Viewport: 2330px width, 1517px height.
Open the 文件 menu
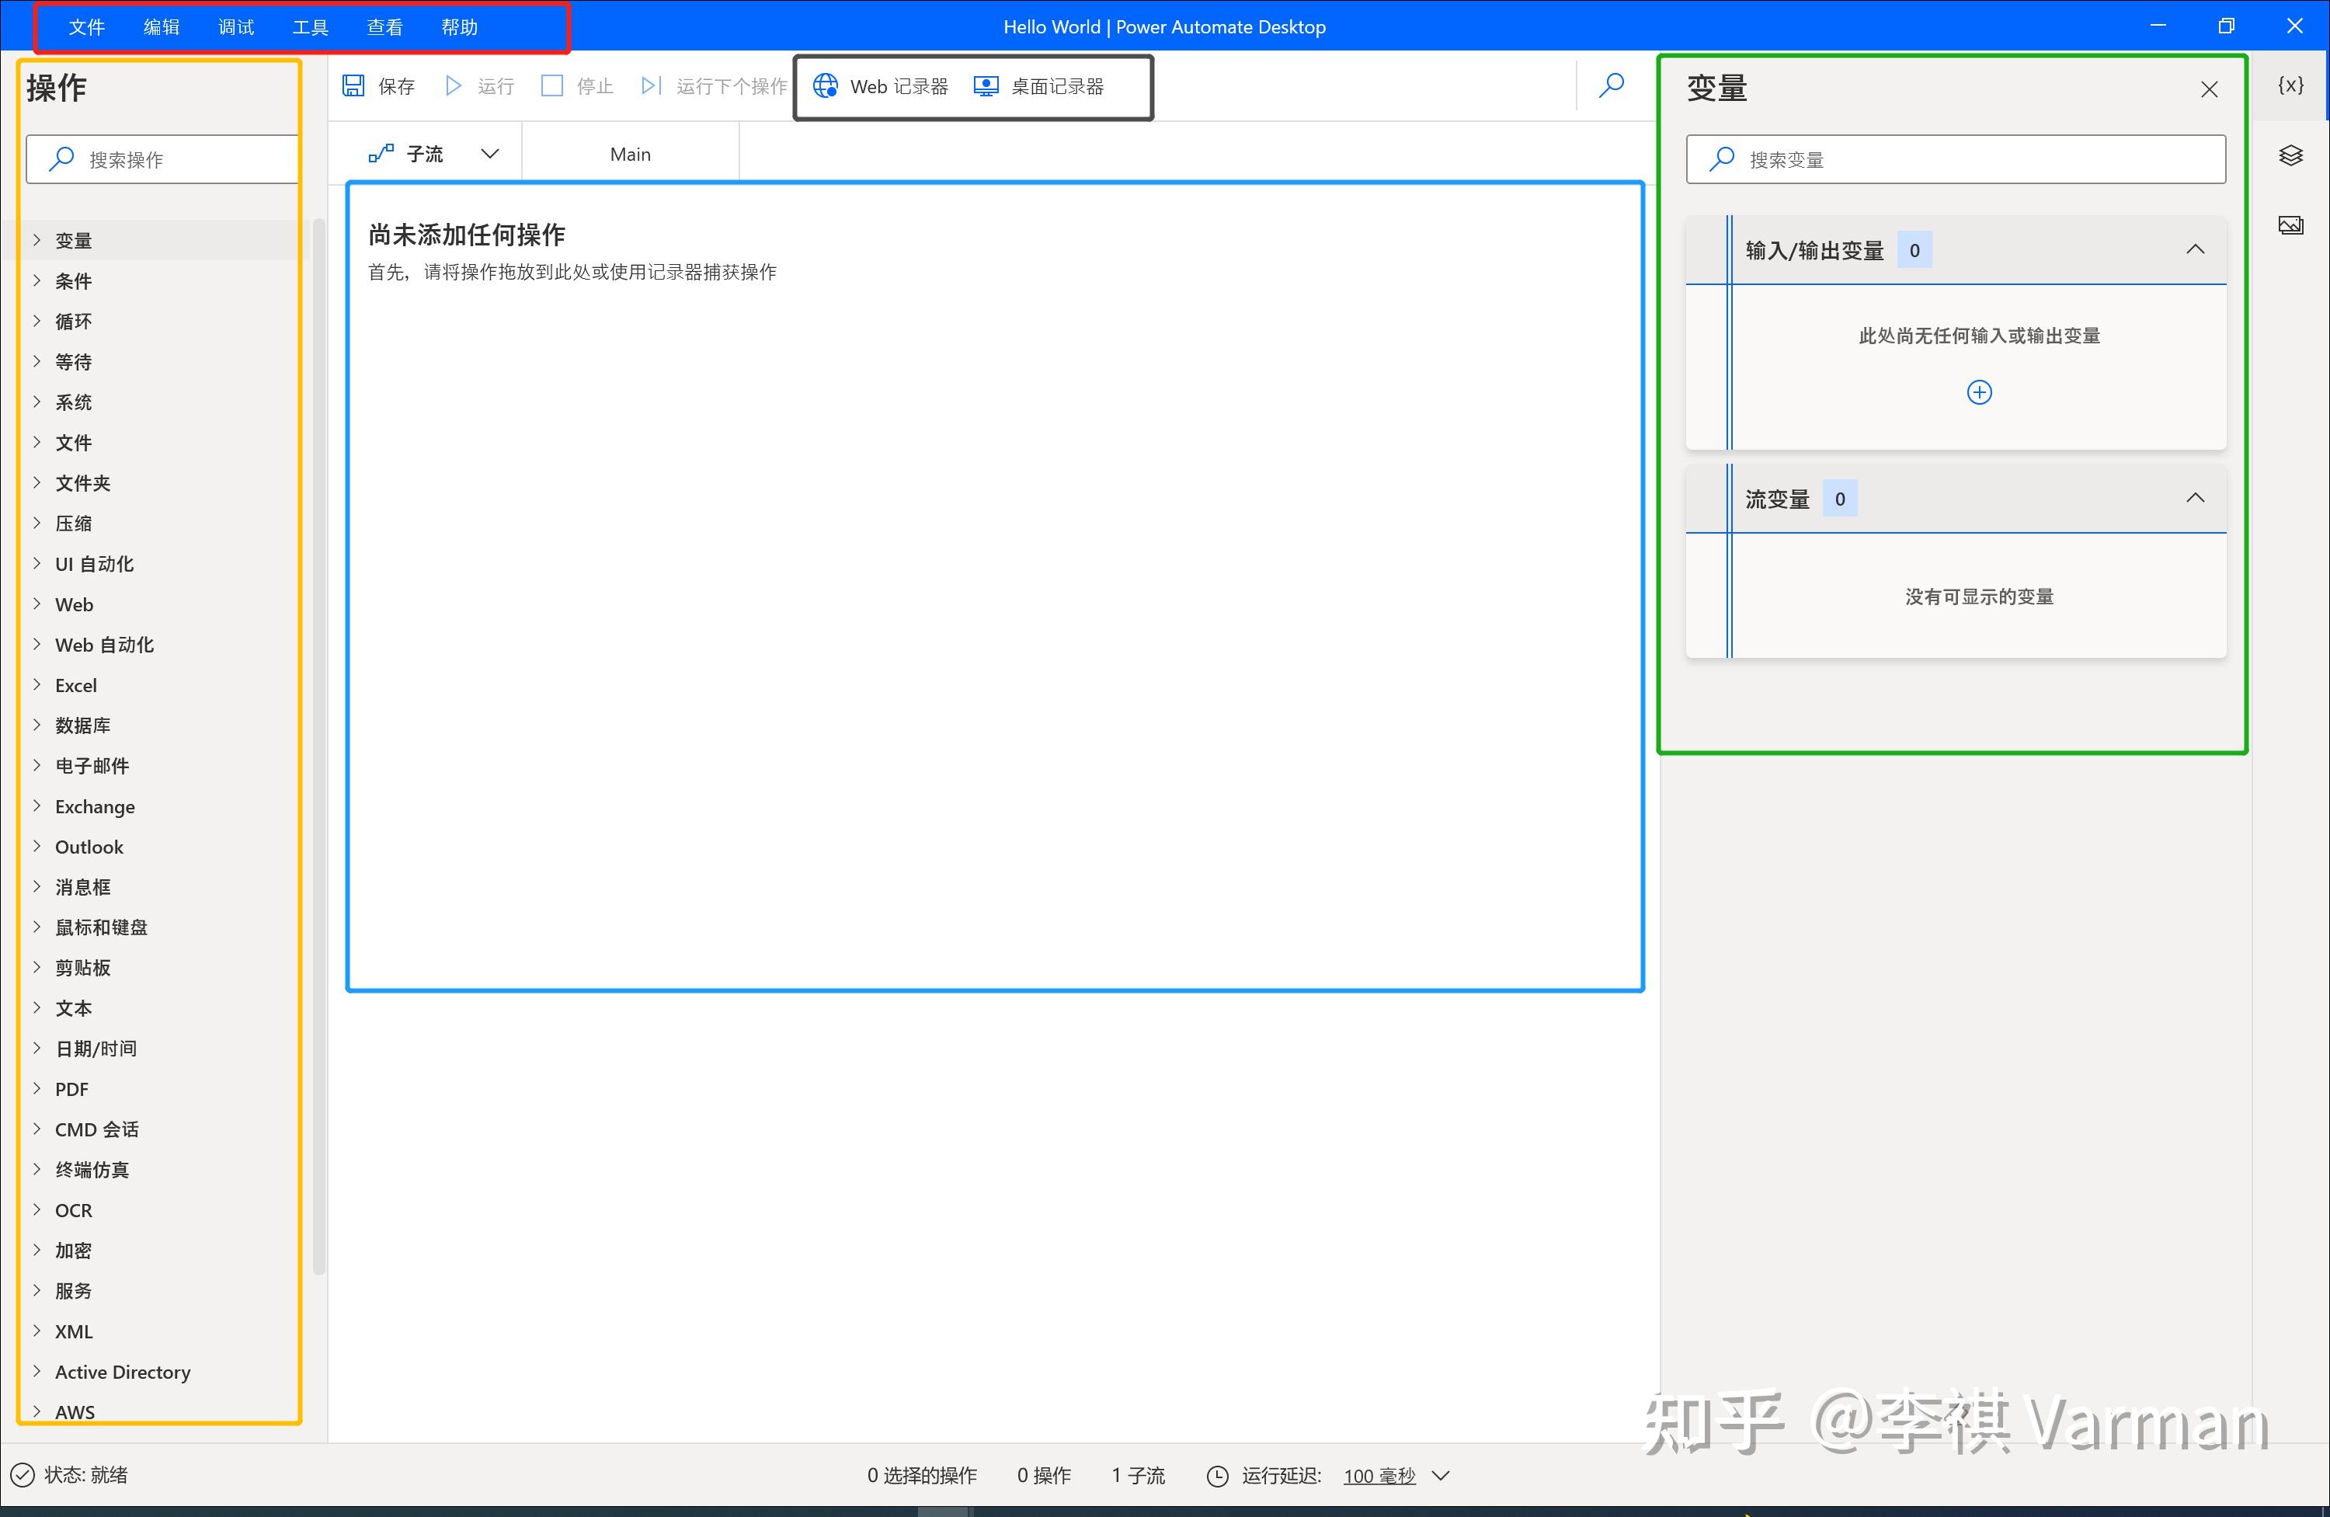click(87, 26)
